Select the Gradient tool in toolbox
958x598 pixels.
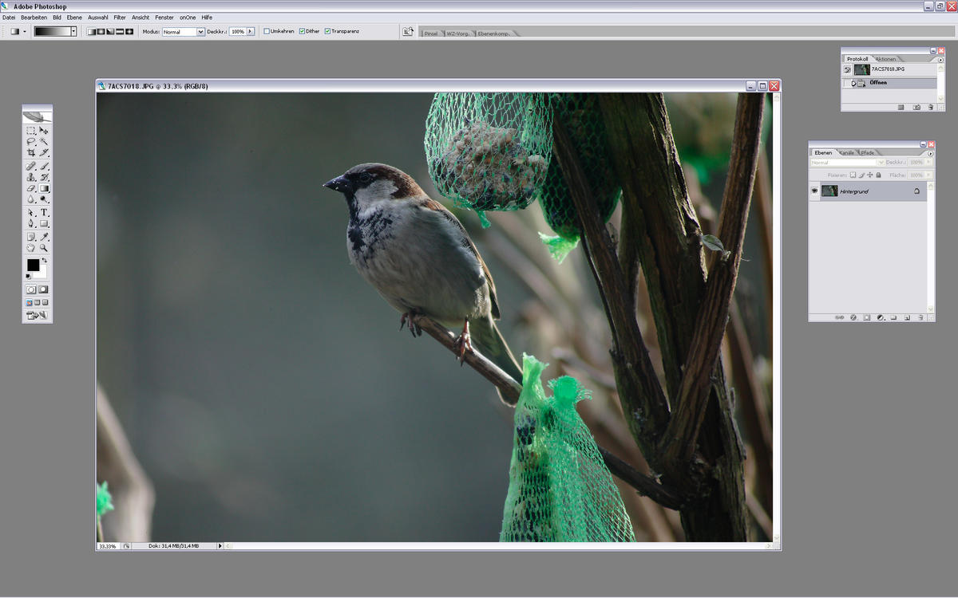click(44, 188)
